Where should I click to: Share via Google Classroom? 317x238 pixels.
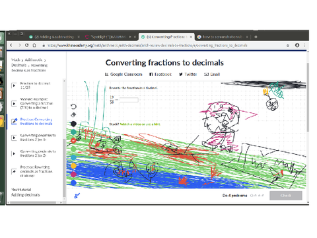tap(123, 75)
